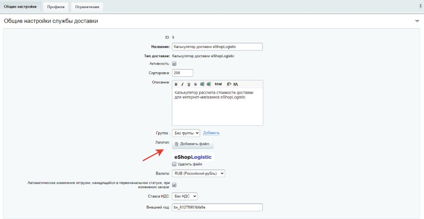Pin the settings panel with pin icon

coord(420,6)
